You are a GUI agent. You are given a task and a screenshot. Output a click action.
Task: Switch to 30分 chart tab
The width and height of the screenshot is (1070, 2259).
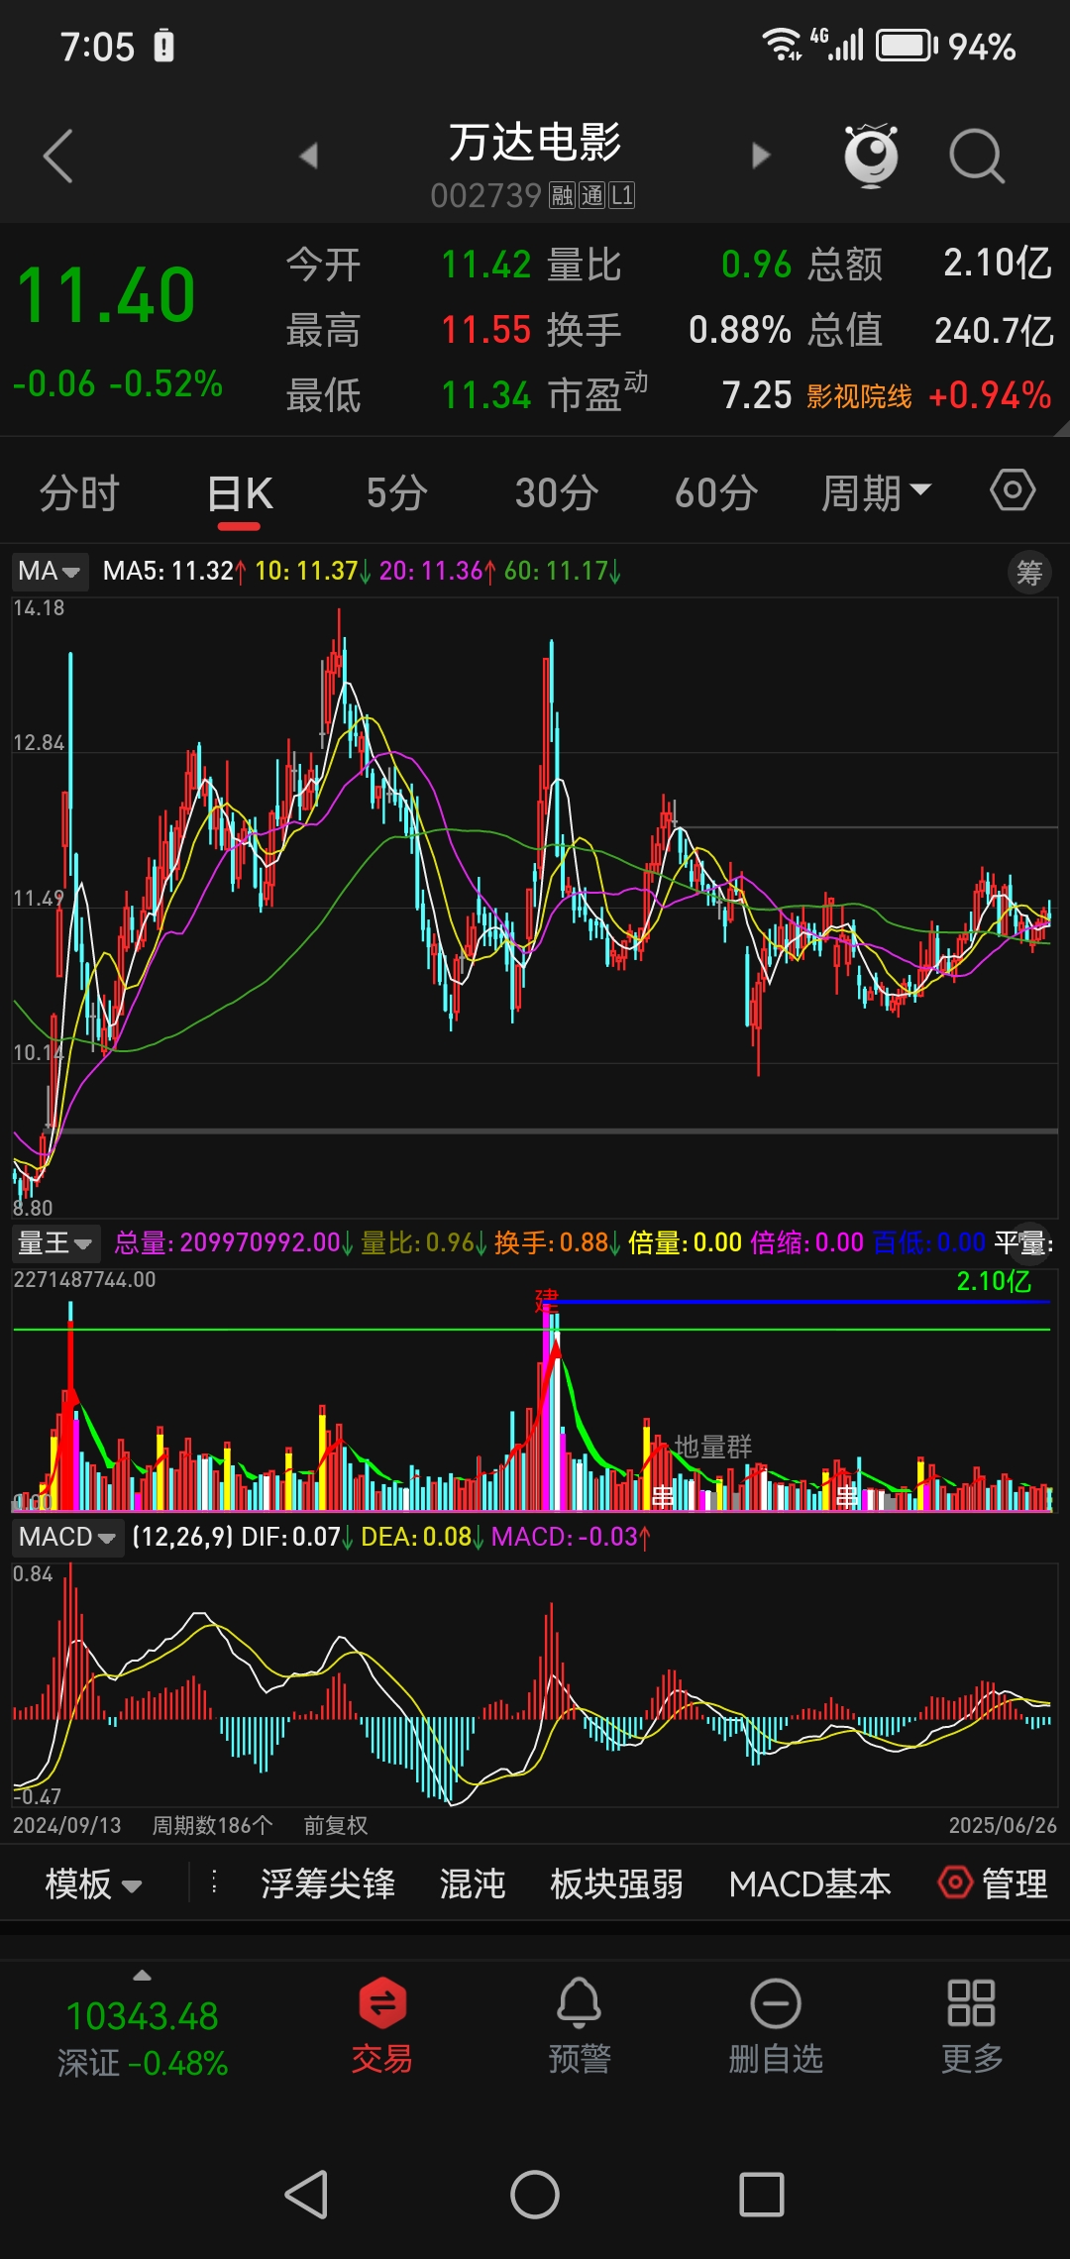[557, 492]
